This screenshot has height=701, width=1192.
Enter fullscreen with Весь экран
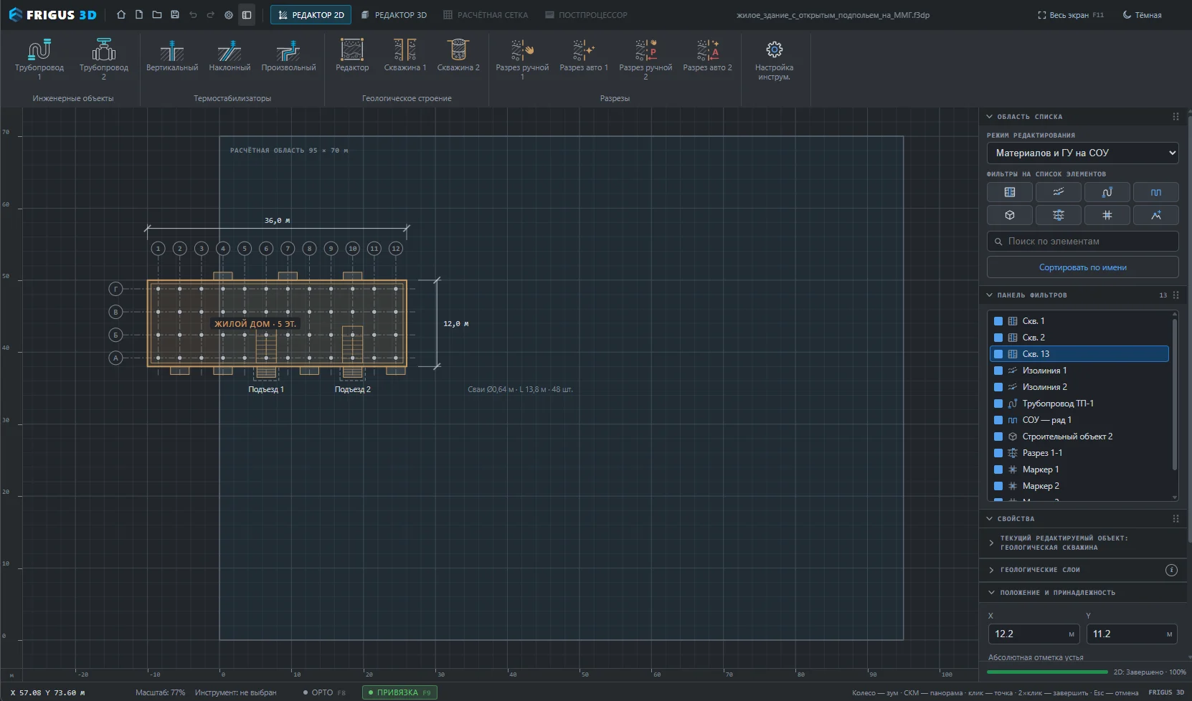click(1071, 15)
